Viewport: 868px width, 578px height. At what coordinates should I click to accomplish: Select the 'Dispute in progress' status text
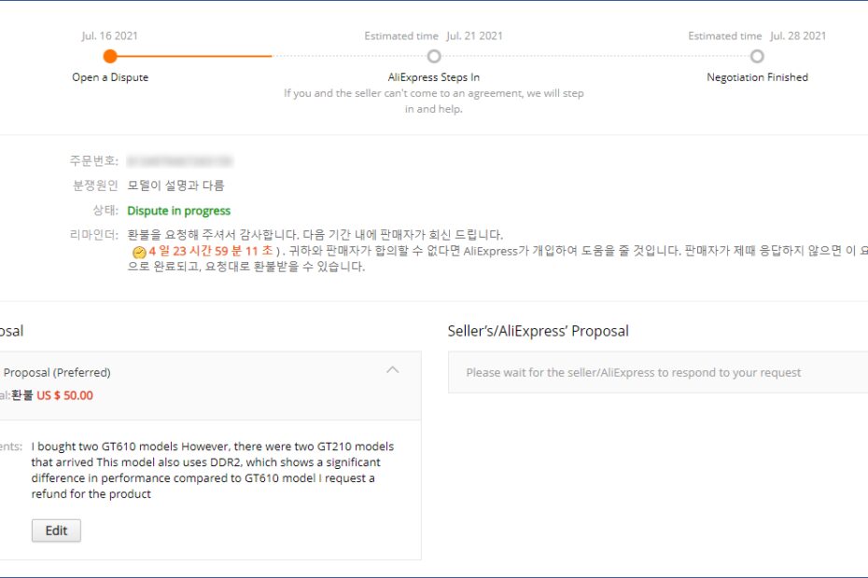pyautogui.click(x=179, y=211)
